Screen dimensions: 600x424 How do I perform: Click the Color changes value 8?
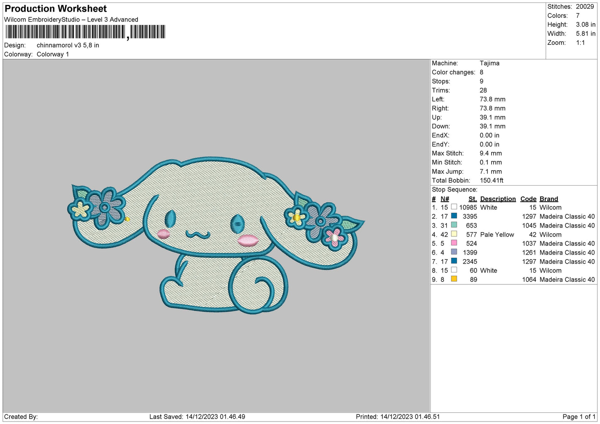482,72
